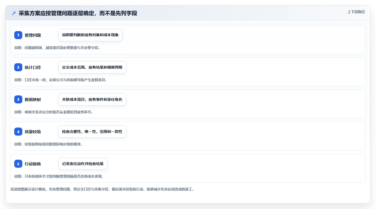Click the 行动复核 step label

33,164
